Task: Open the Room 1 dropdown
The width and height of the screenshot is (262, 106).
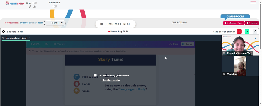Action: (55, 23)
